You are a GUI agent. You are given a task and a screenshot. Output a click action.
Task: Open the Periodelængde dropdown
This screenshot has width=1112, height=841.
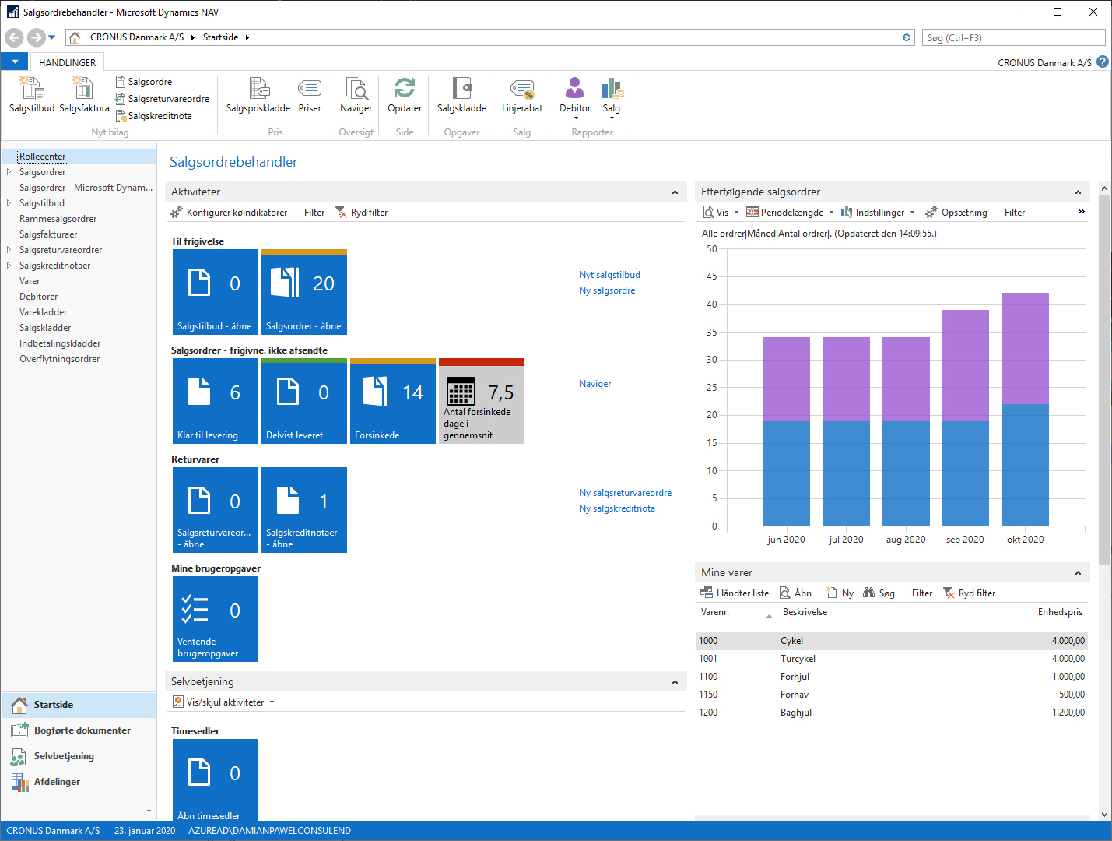click(790, 213)
